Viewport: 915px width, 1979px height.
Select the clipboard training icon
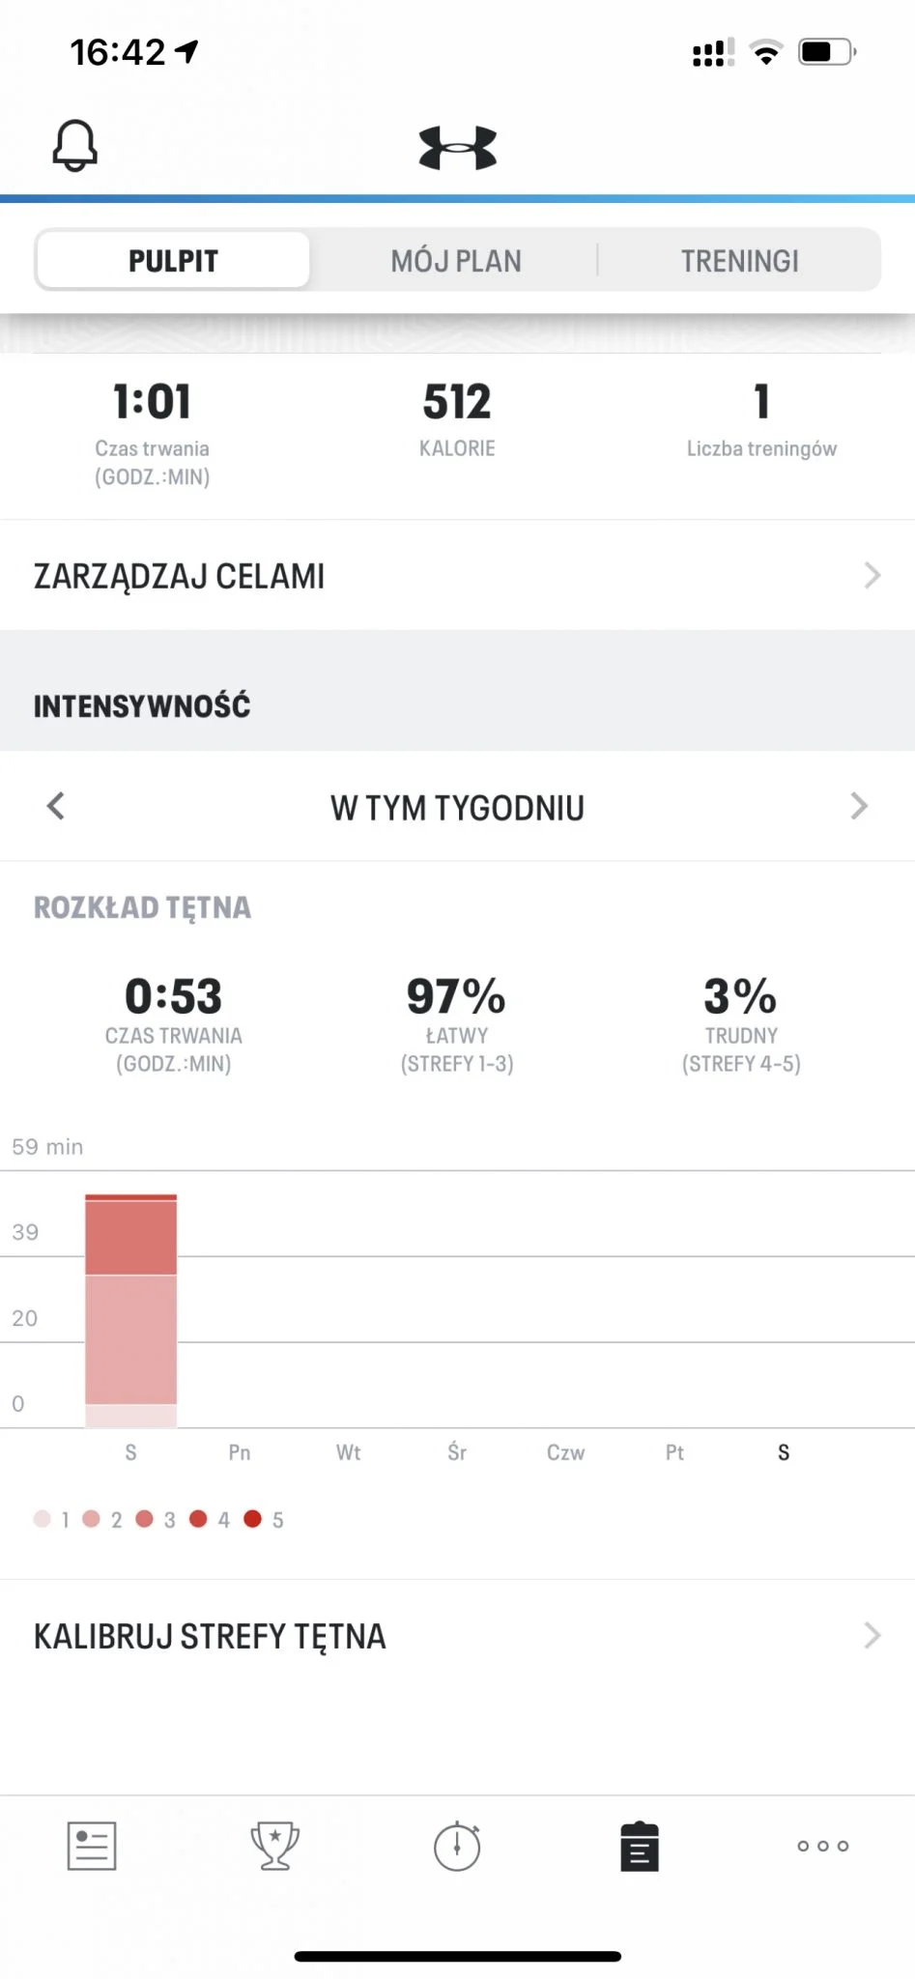coord(639,1847)
